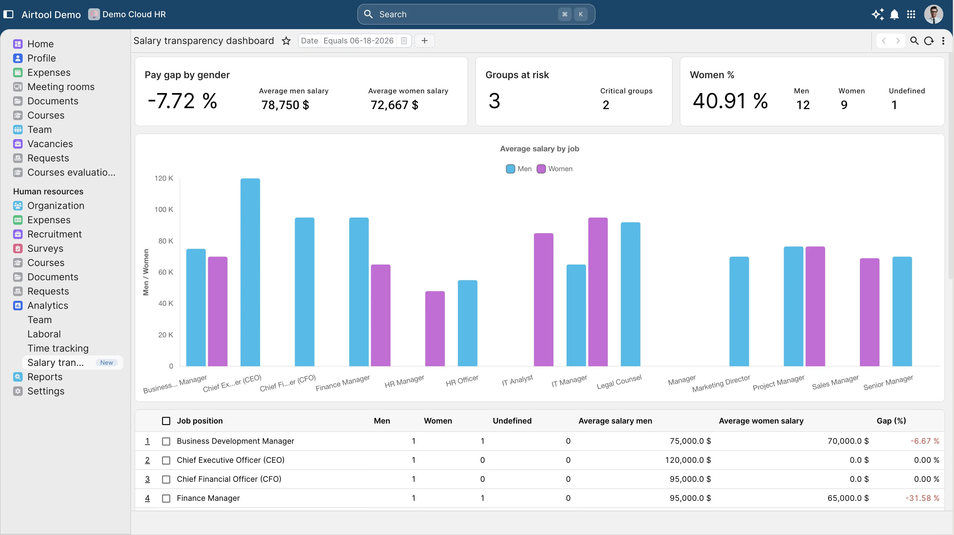Click the Recruitment sidebar icon

pyautogui.click(x=18, y=234)
